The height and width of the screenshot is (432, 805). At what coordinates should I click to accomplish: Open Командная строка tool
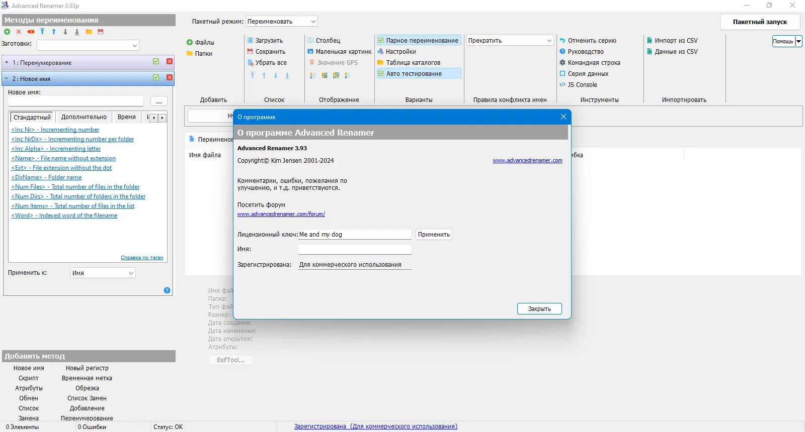pyautogui.click(x=590, y=63)
